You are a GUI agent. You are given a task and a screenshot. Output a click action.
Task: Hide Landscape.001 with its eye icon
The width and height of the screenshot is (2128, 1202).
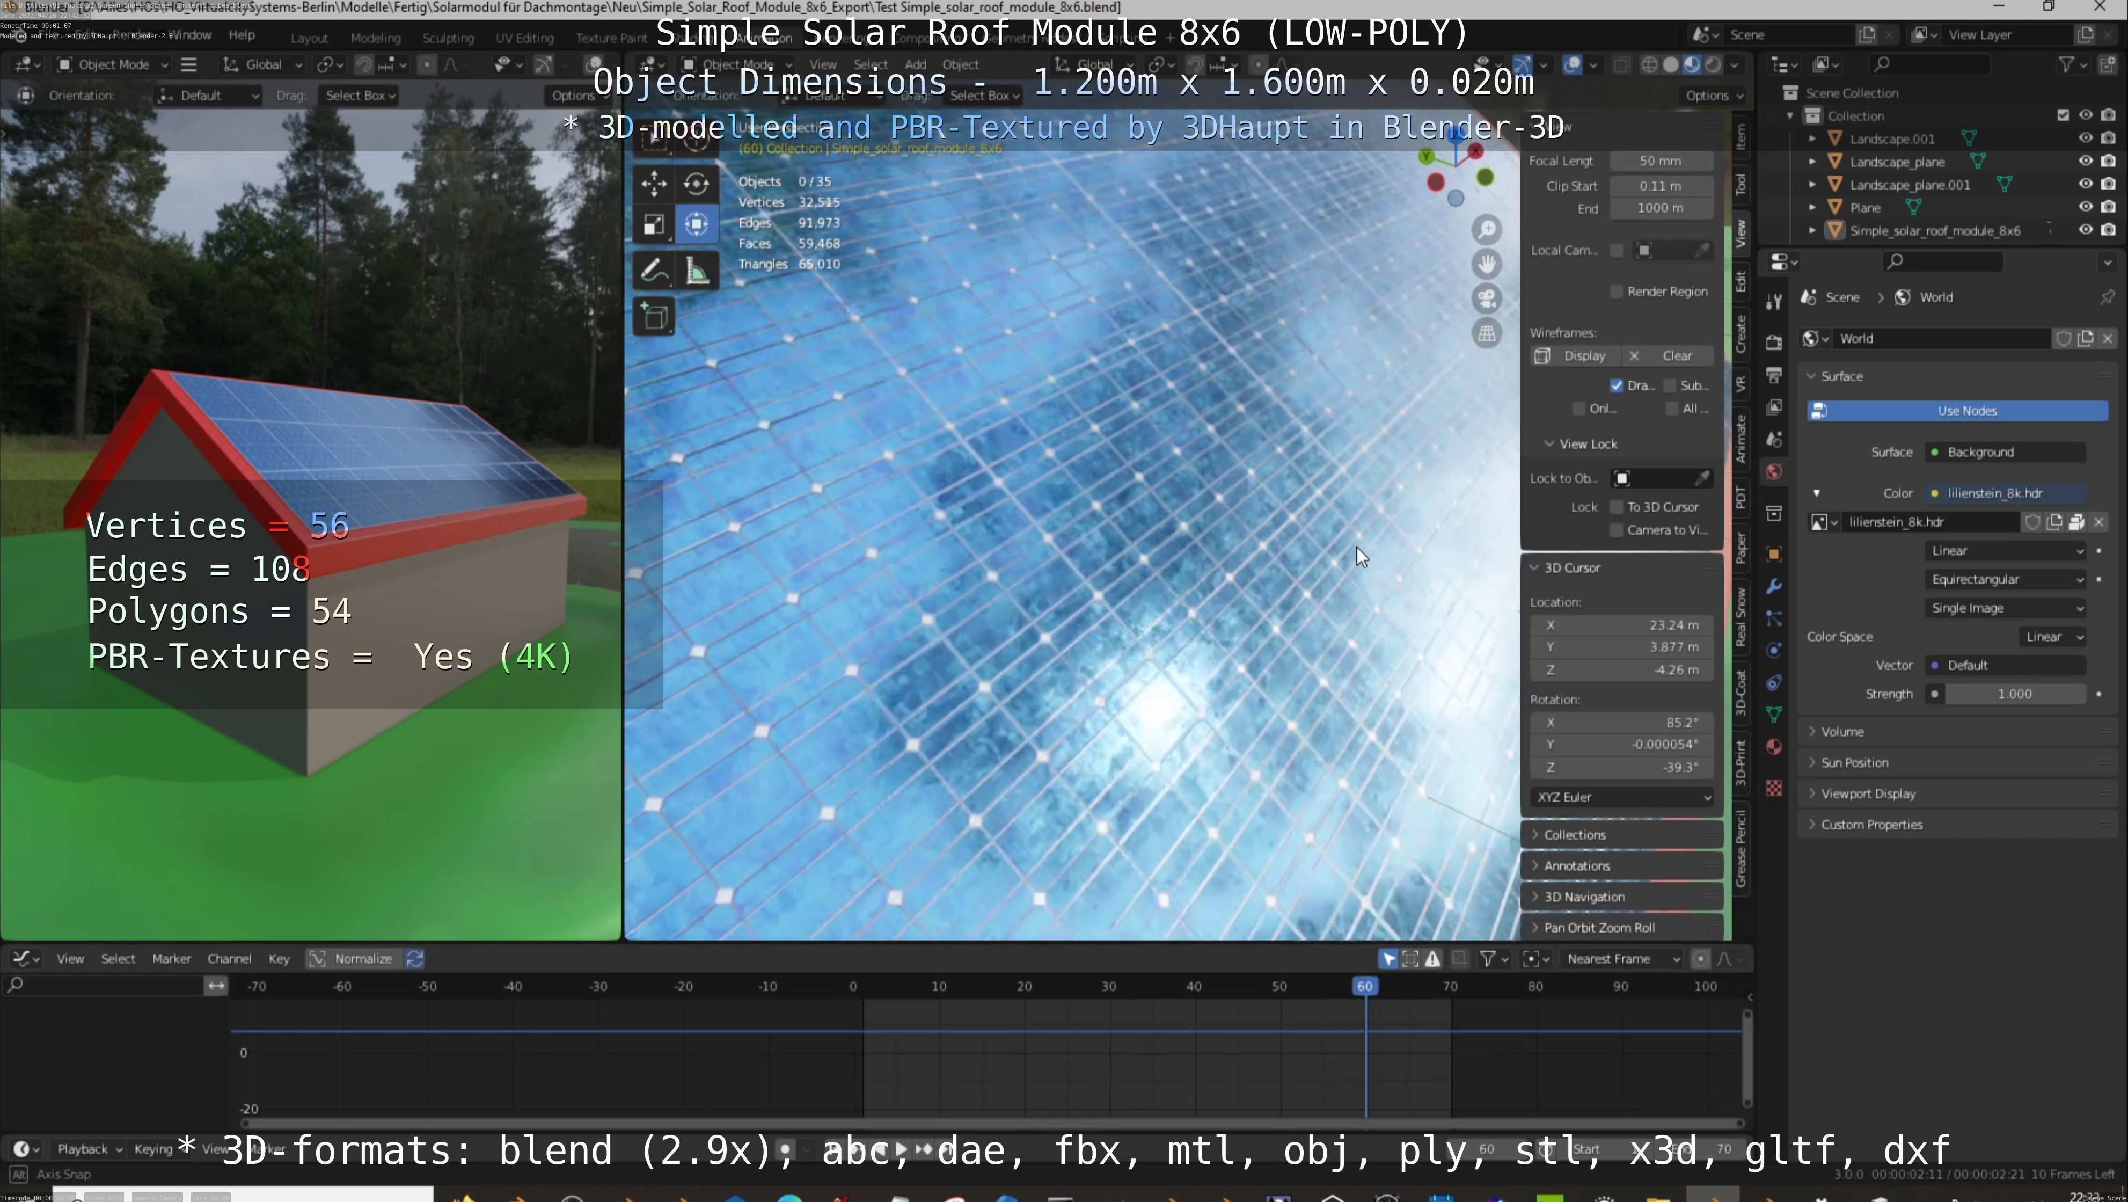point(2085,138)
